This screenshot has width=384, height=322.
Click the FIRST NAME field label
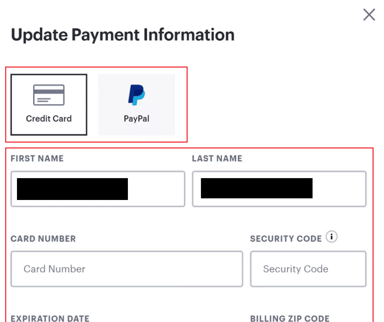tap(37, 159)
